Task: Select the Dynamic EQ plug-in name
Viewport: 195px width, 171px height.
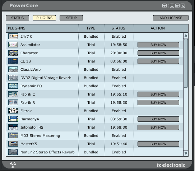Action: pos(31,86)
